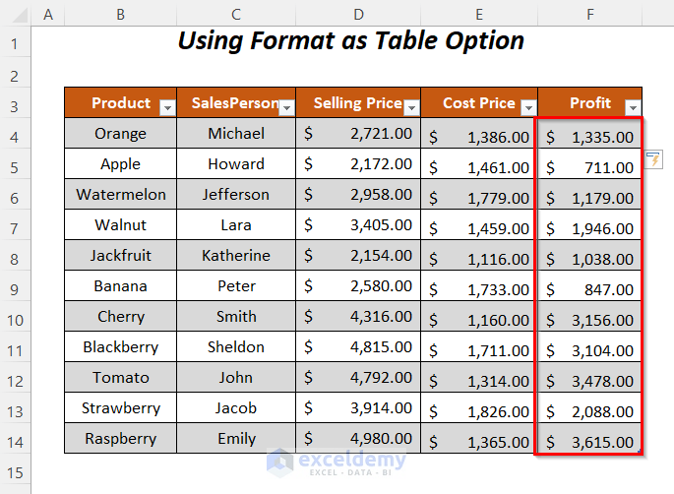Select column B header
This screenshot has width=674, height=494.
tap(121, 14)
